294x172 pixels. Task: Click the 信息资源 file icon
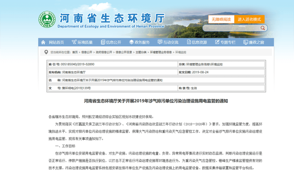pos(189,42)
